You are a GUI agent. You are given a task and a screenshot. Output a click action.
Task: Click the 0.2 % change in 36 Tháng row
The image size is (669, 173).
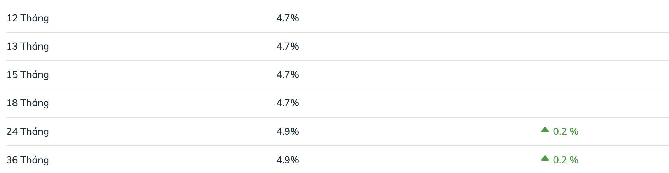566,160
